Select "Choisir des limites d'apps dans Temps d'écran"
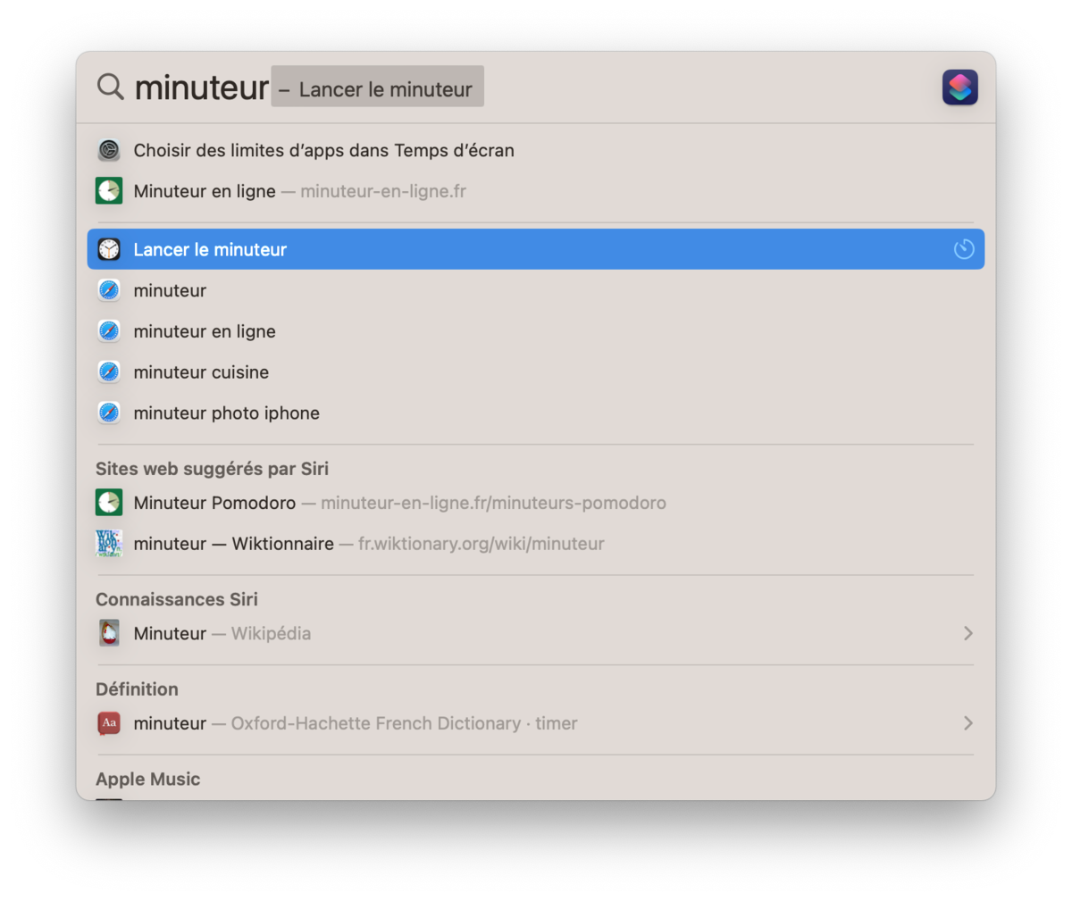 click(x=536, y=150)
